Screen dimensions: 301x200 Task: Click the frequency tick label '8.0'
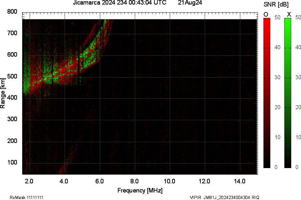point(135,181)
